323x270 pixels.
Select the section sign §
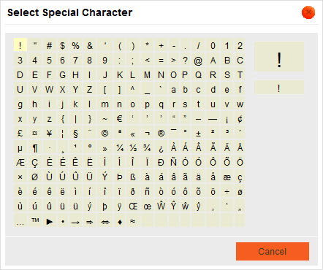75,134
